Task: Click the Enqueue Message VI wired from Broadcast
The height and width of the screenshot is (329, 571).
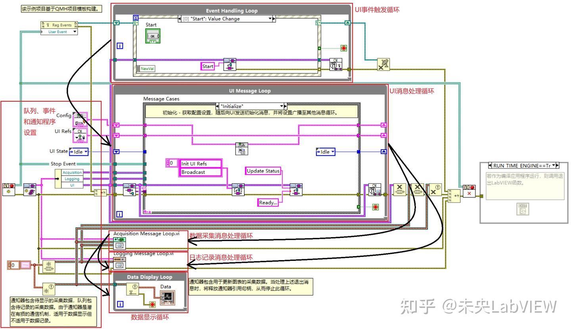Action: pos(238,190)
